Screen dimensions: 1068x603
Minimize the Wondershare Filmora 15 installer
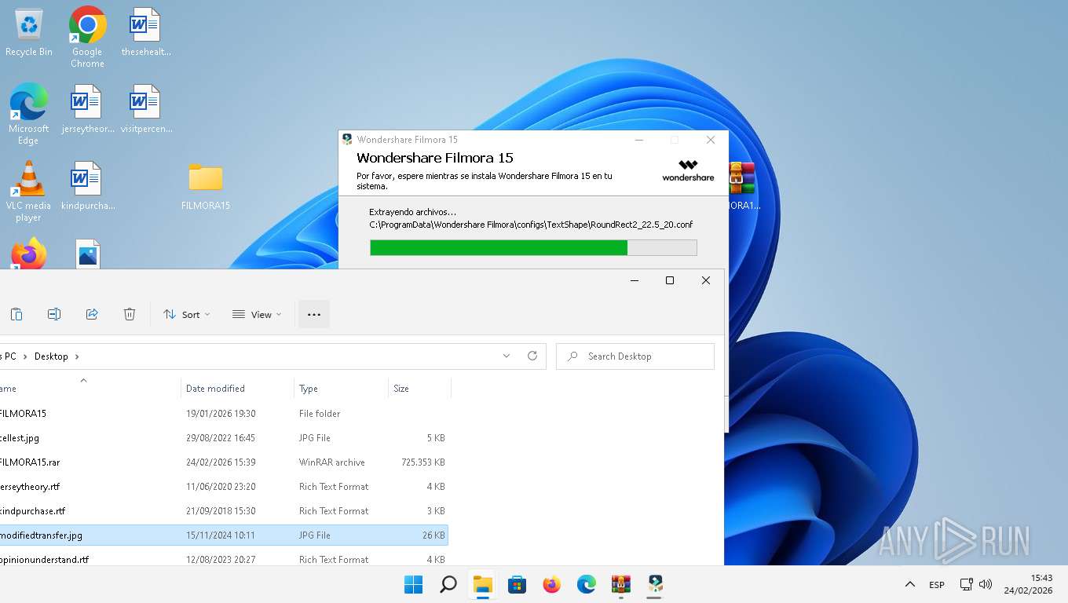coord(639,140)
